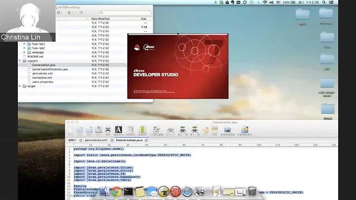Switch to the Conversation.java tab
The height and width of the screenshot is (200, 356).
pos(129,140)
